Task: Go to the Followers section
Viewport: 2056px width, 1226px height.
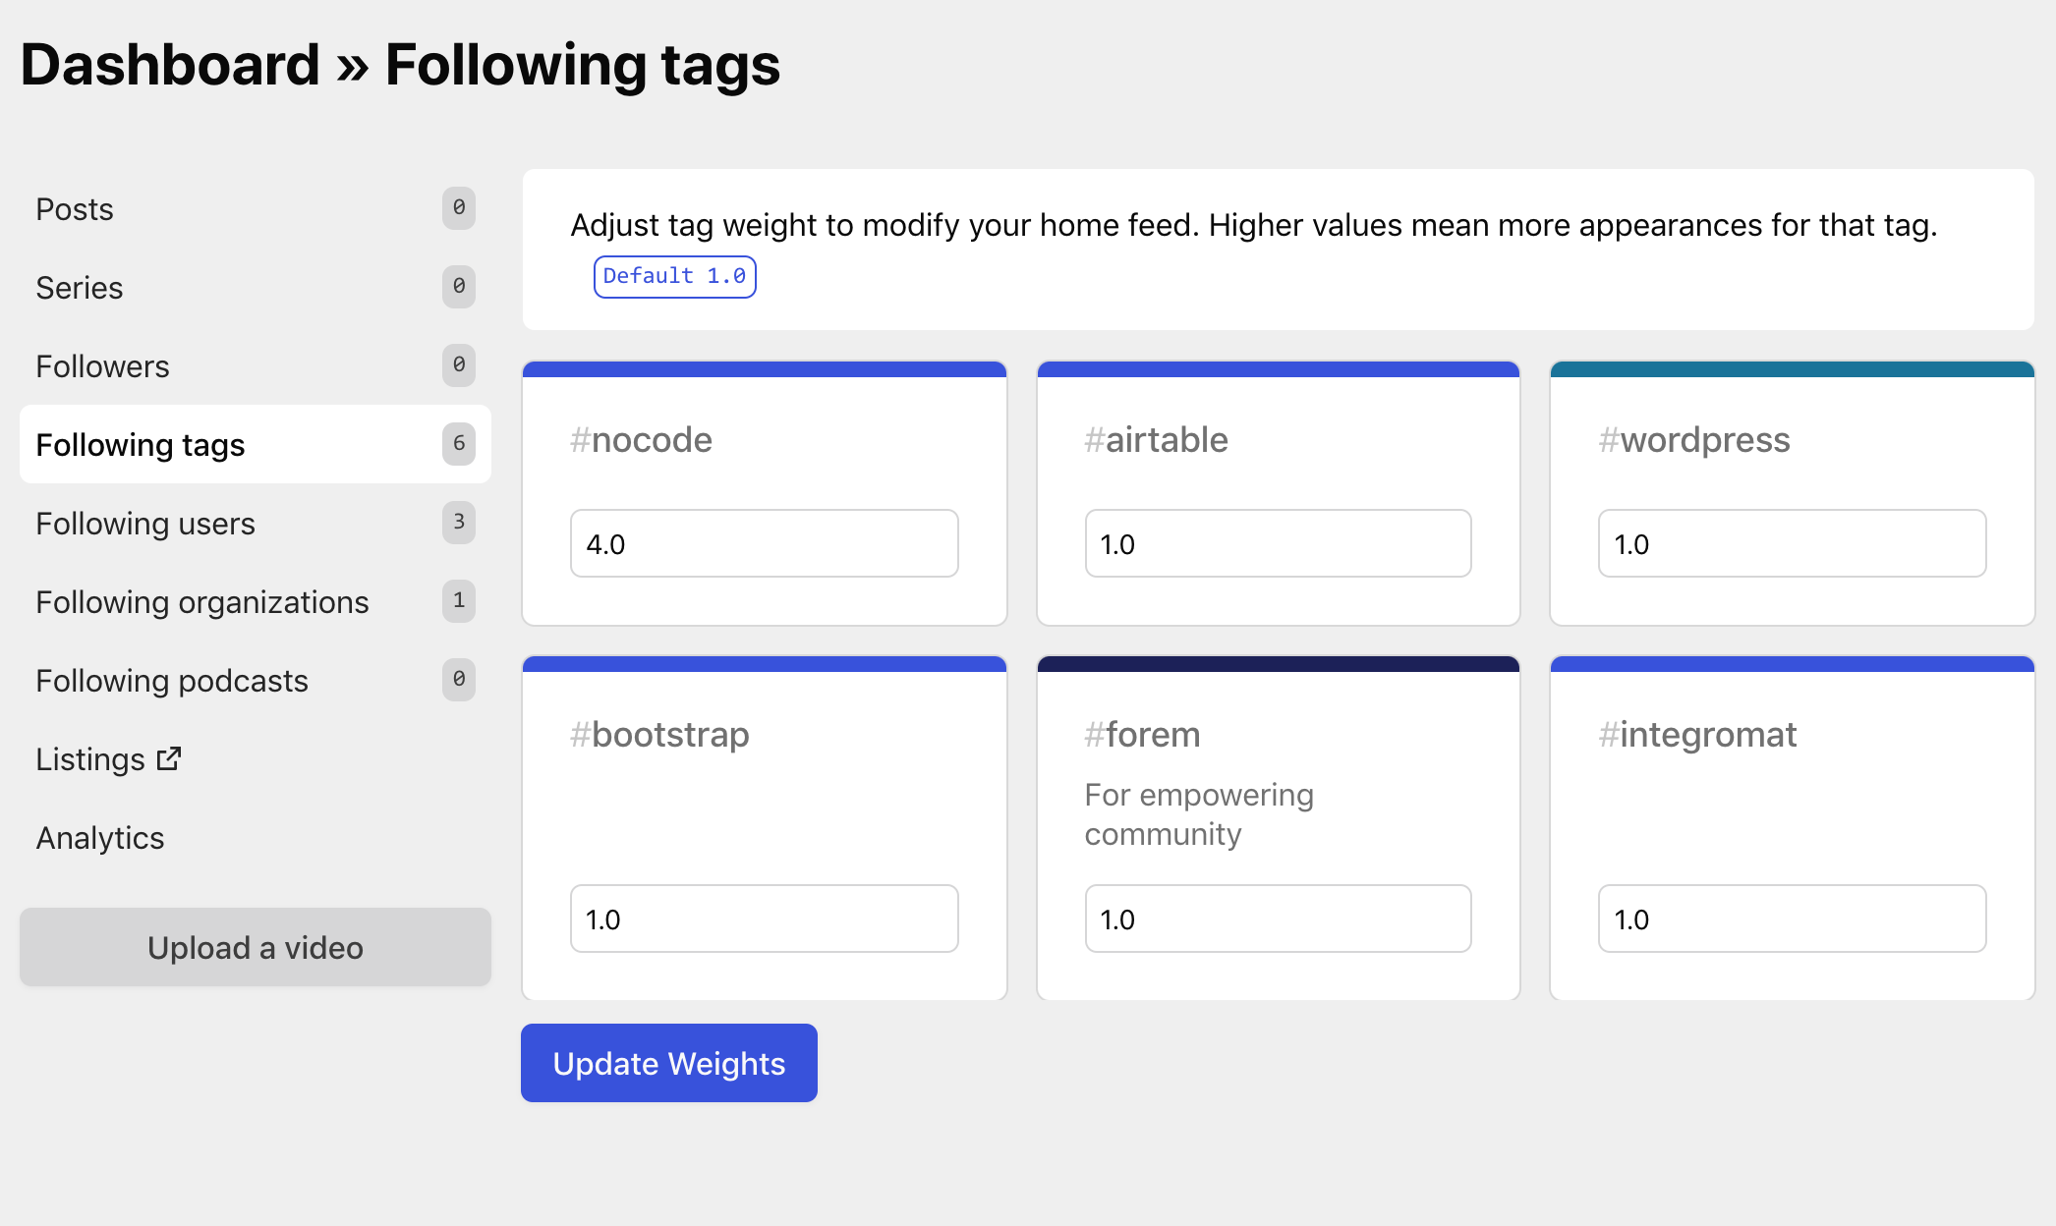Action: pyautogui.click(x=102, y=365)
